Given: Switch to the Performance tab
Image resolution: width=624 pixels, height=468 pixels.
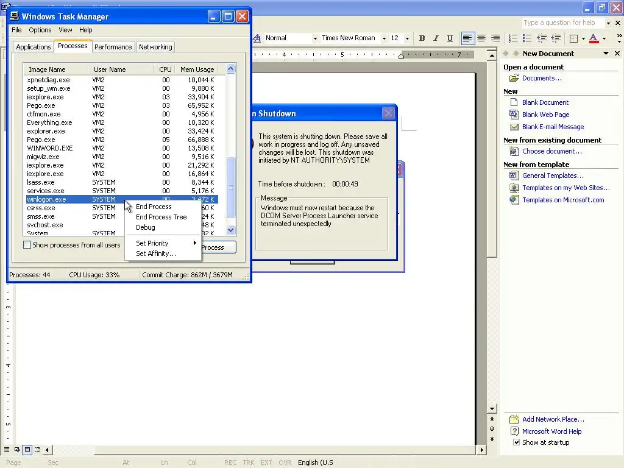Looking at the screenshot, I should [x=113, y=47].
